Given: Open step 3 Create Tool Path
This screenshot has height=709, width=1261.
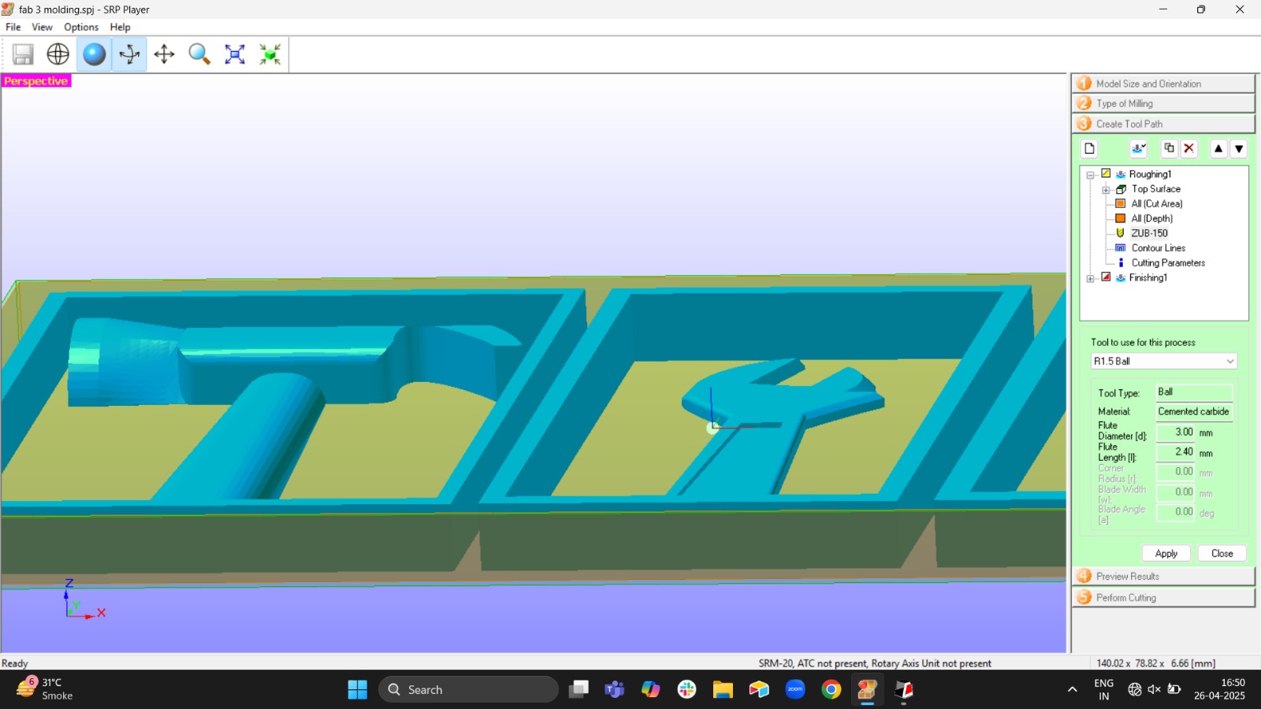Looking at the screenshot, I should point(1163,124).
